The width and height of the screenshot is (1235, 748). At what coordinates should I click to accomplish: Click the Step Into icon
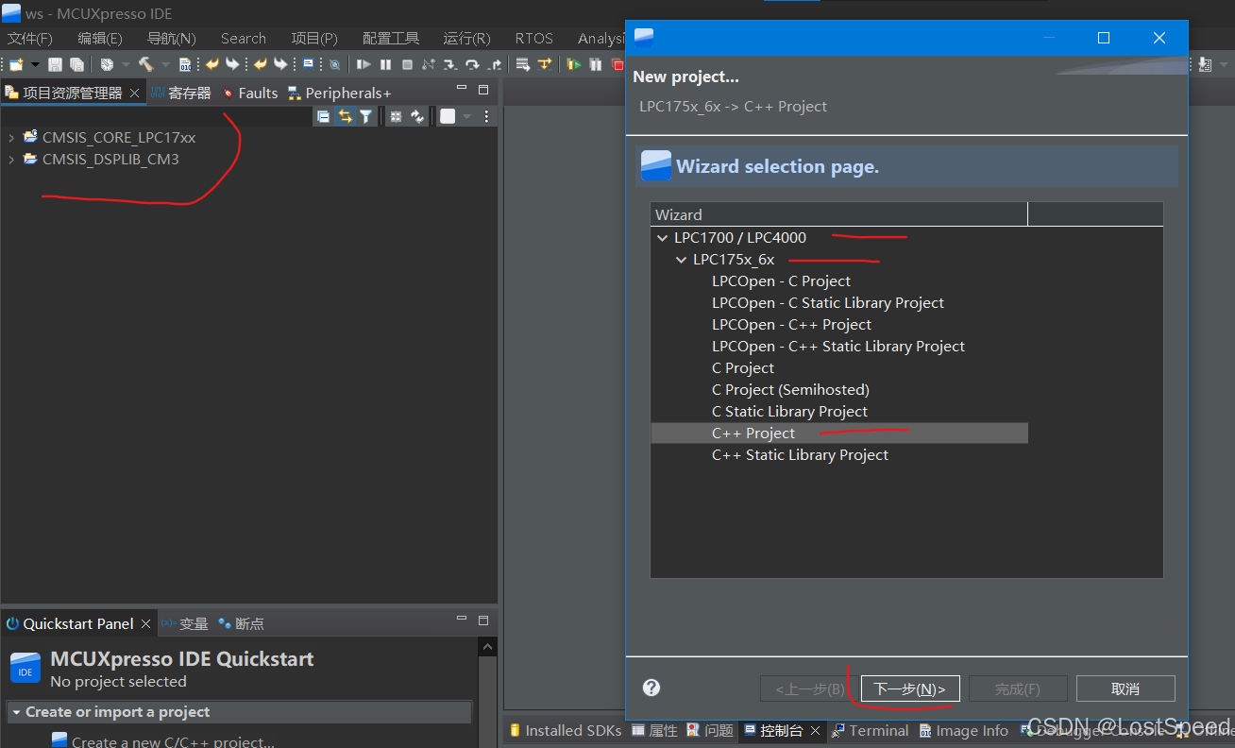[449, 64]
